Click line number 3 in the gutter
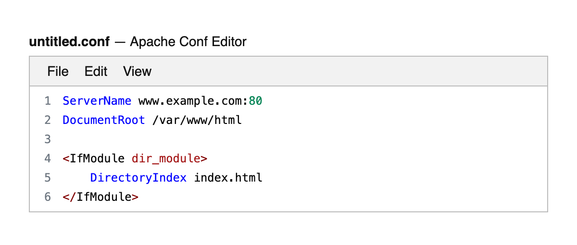Image resolution: width=577 pixels, height=245 pixels. (47, 139)
